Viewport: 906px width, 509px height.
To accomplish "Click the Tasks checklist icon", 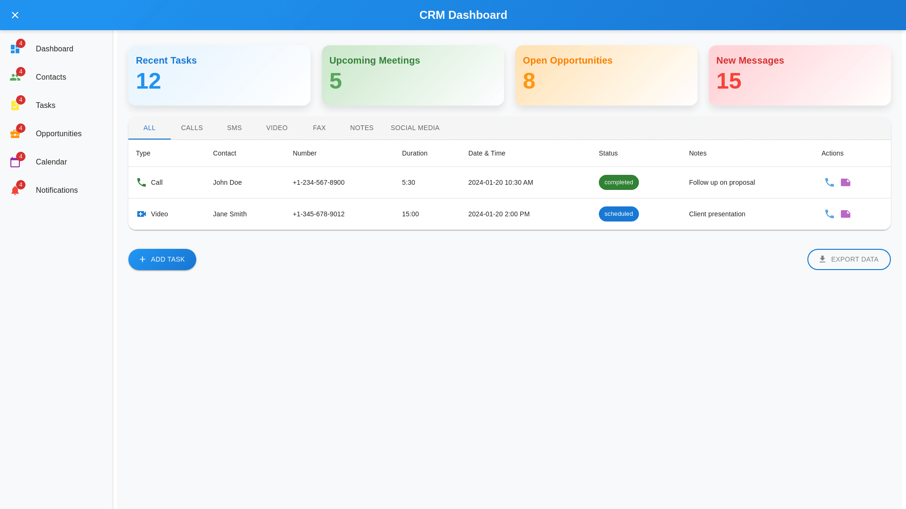I will (15, 106).
